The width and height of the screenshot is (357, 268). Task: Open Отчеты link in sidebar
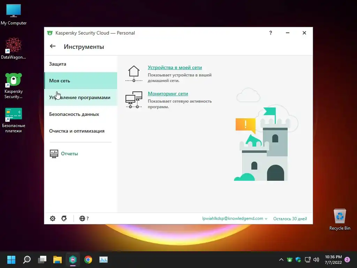pyautogui.click(x=69, y=154)
